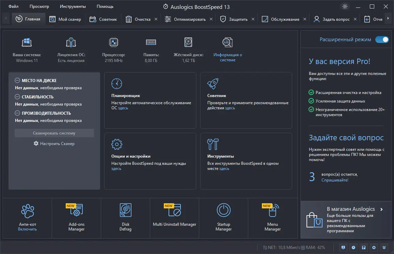Viewport: 394px width, 254px height.
Task: Click the backup save icon in status bar
Action: (364, 248)
